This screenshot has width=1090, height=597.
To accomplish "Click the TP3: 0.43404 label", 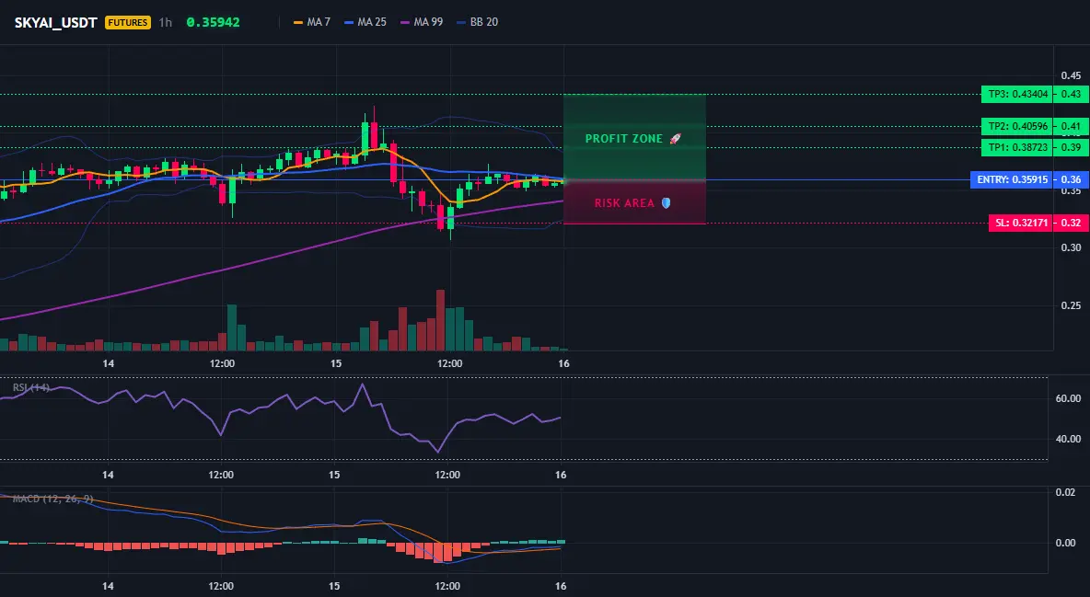I will tap(1017, 94).
